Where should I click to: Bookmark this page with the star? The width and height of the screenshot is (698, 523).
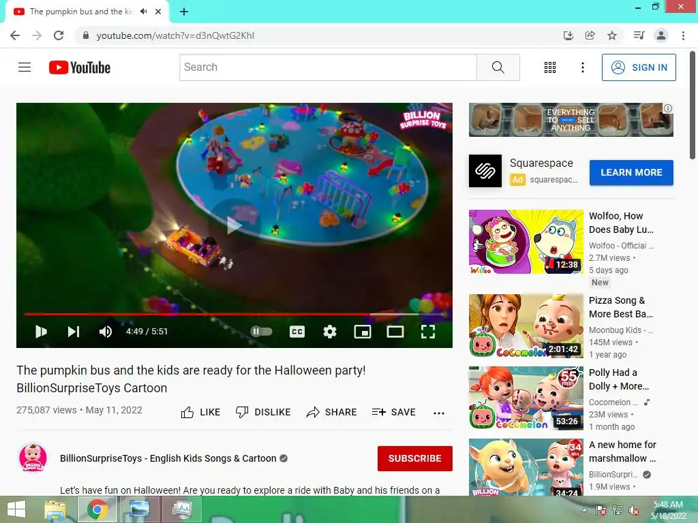[612, 35]
